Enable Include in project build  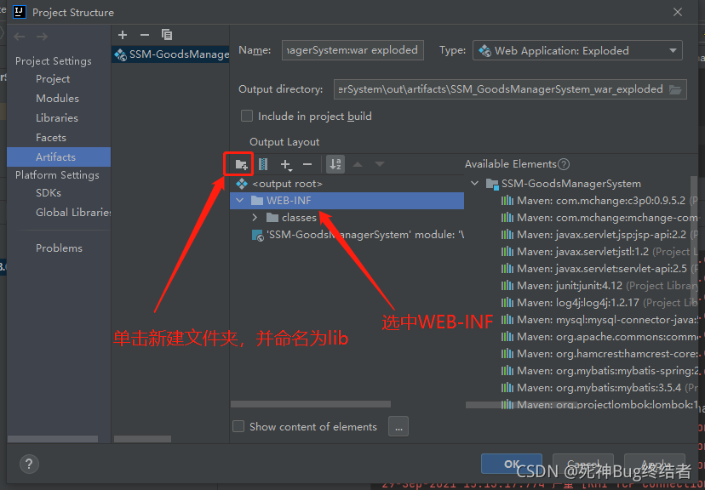[x=247, y=117]
